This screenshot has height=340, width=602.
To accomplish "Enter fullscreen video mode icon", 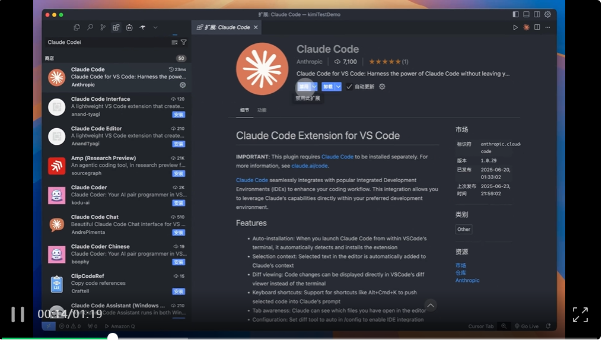I will pos(581,314).
